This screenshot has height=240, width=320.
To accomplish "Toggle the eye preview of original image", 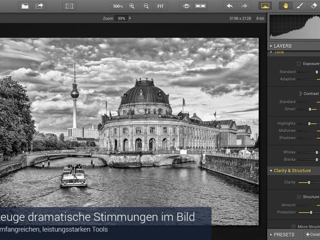I will [186, 6].
